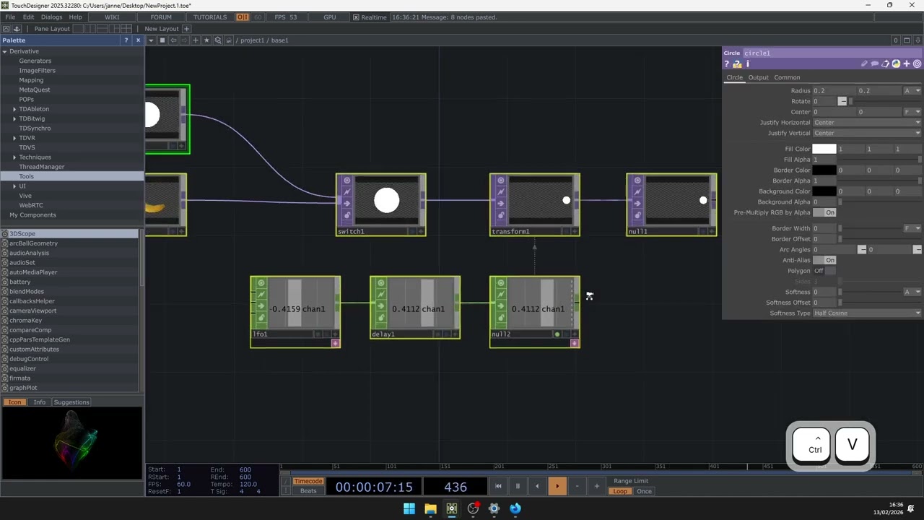Jump to start with rewind playback button
This screenshot has height=520, width=924.
(498, 486)
